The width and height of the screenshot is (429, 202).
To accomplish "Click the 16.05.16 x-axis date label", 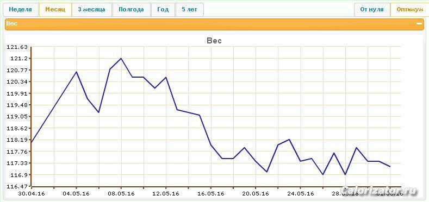I will [210, 194].
